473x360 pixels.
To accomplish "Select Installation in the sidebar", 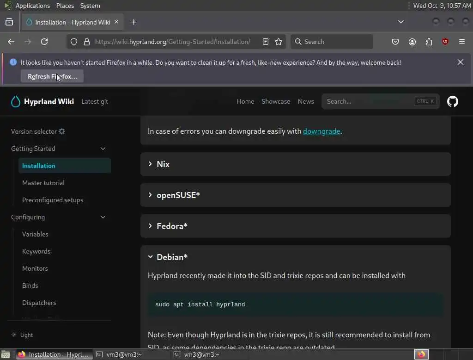I will [x=65, y=166].
